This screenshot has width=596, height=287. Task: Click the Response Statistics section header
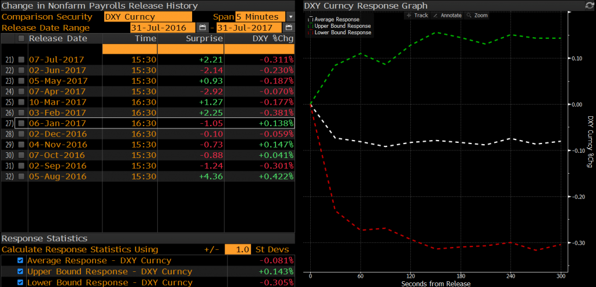coord(45,238)
